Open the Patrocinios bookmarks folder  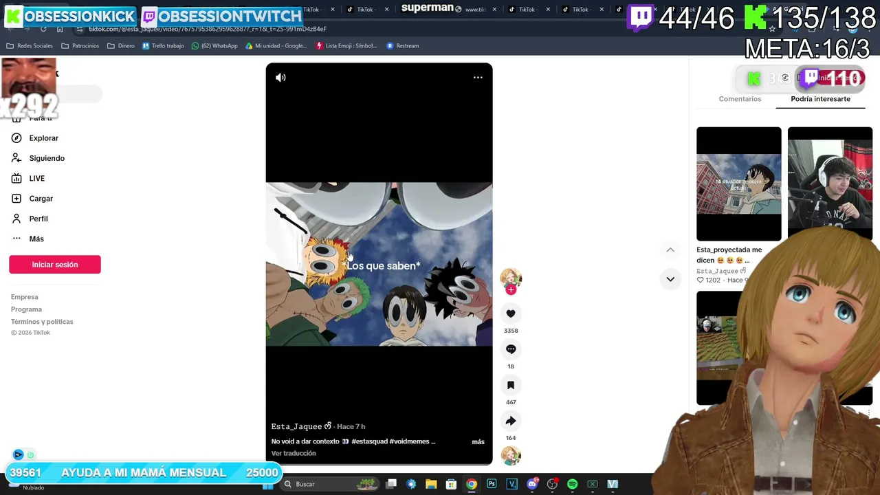click(80, 46)
